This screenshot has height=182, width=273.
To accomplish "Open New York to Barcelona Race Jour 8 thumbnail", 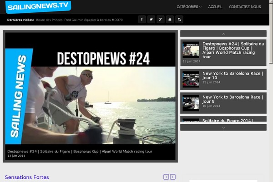I will tap(191, 103).
